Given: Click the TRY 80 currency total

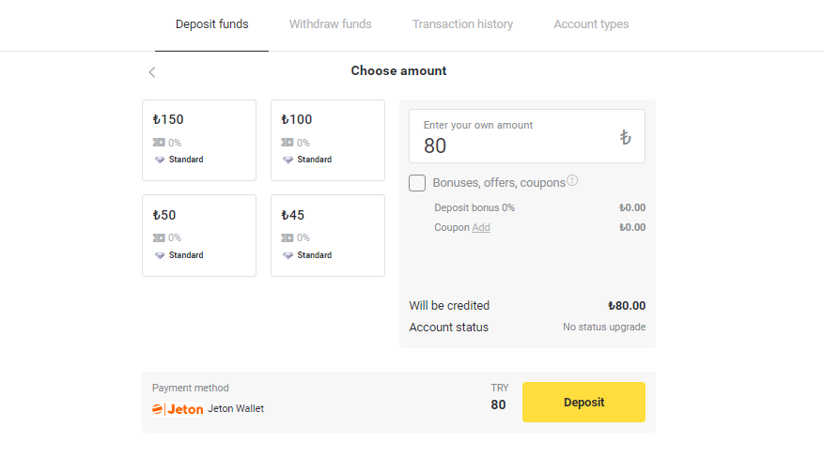Looking at the screenshot, I should pos(499,397).
